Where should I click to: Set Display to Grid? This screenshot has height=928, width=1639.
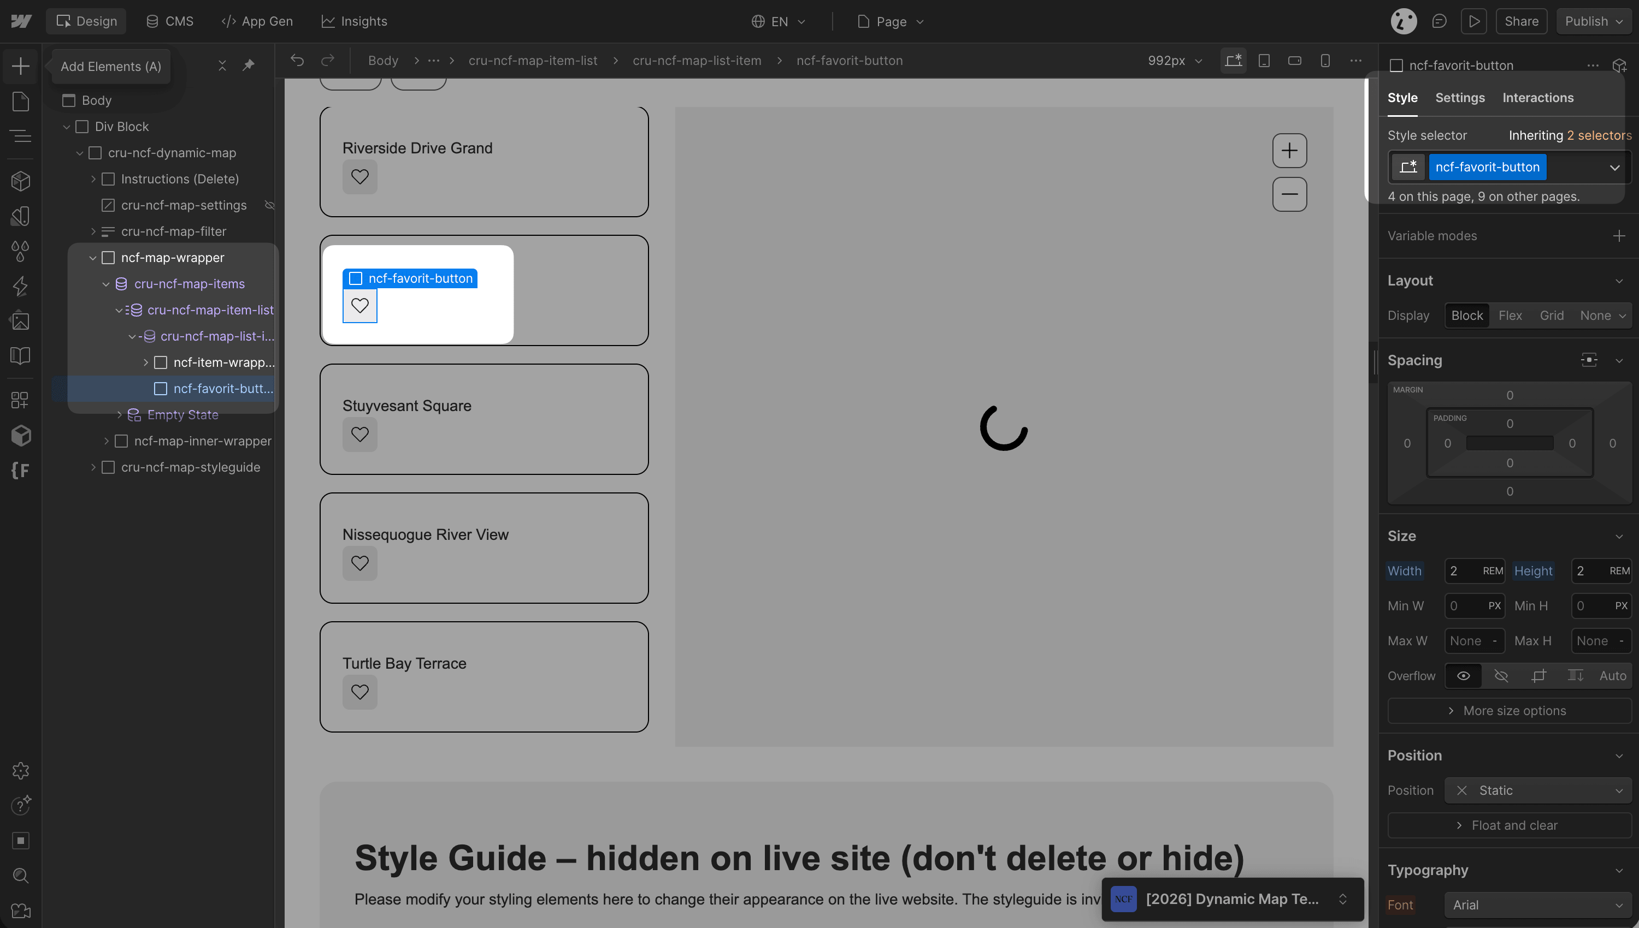[1551, 316]
